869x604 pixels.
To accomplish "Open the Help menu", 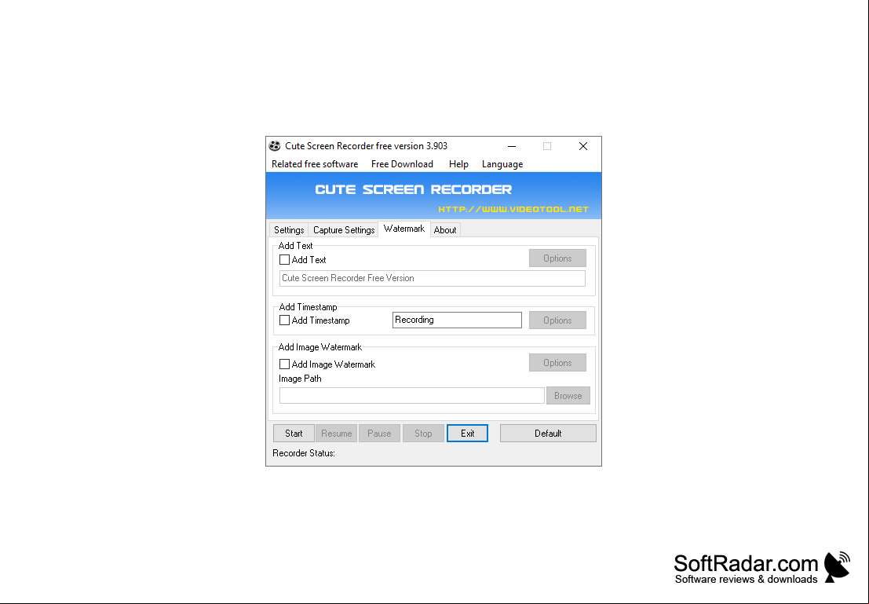I will click(458, 164).
